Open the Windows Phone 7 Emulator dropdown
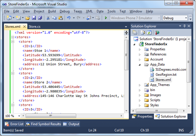This screenshot has height=136, width=196. [x=159, y=18]
